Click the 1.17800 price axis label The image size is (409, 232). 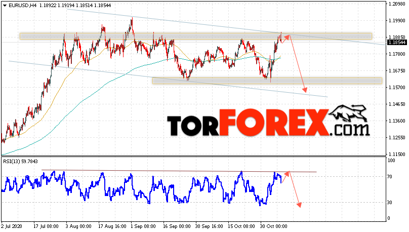(397, 54)
